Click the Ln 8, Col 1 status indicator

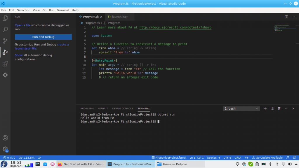[x=197, y=158]
